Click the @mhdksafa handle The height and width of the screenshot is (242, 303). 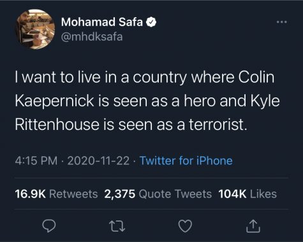click(x=92, y=37)
